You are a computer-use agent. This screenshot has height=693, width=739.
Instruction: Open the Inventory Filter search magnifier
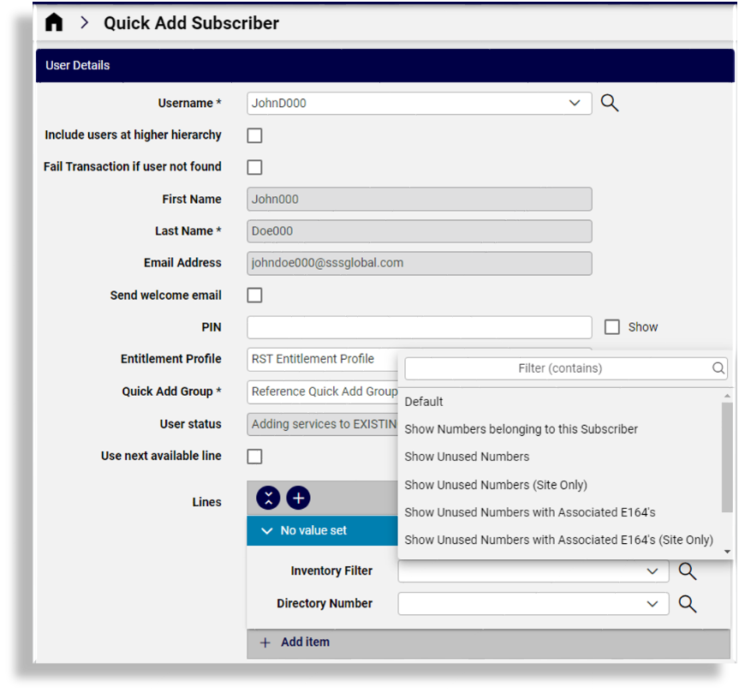click(x=687, y=571)
